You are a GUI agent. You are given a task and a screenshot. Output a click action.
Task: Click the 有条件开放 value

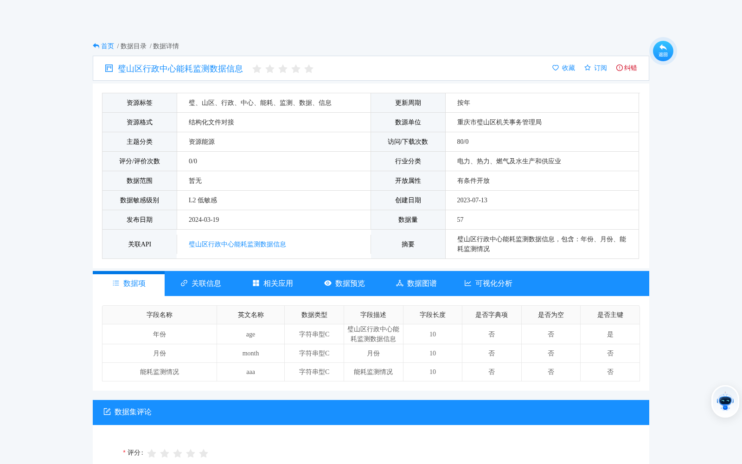pos(473,180)
